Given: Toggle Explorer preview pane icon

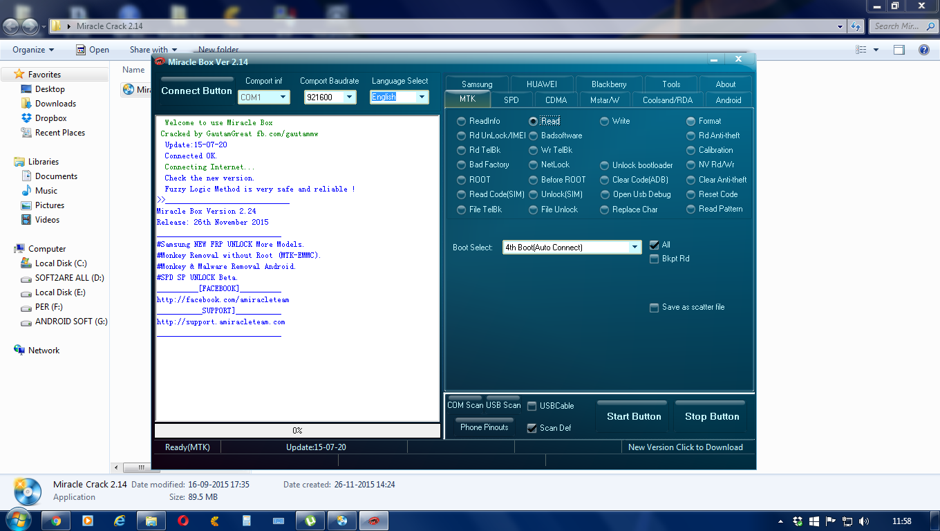Looking at the screenshot, I should pos(899,50).
